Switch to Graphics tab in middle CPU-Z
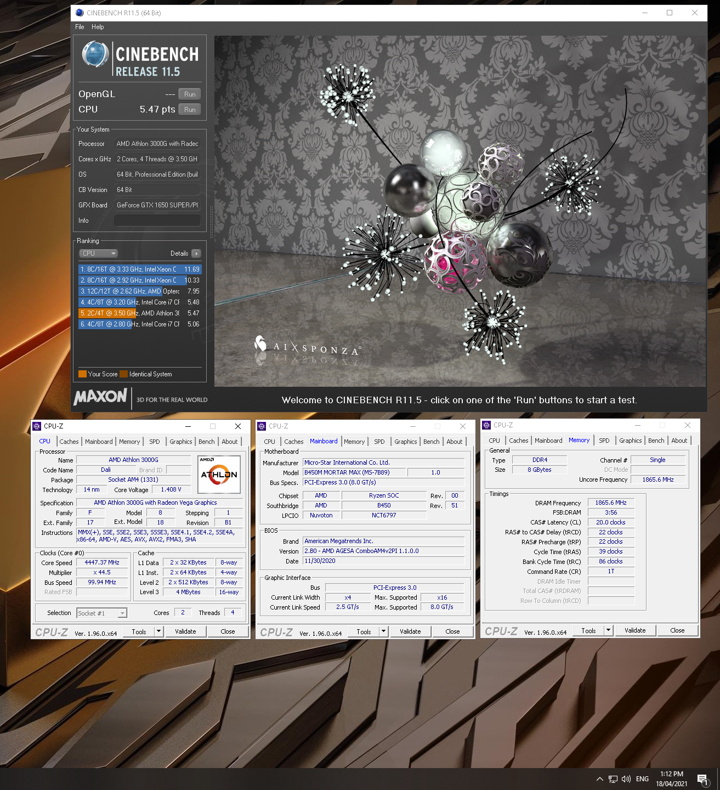Viewport: 720px width, 790px height. tap(406, 442)
